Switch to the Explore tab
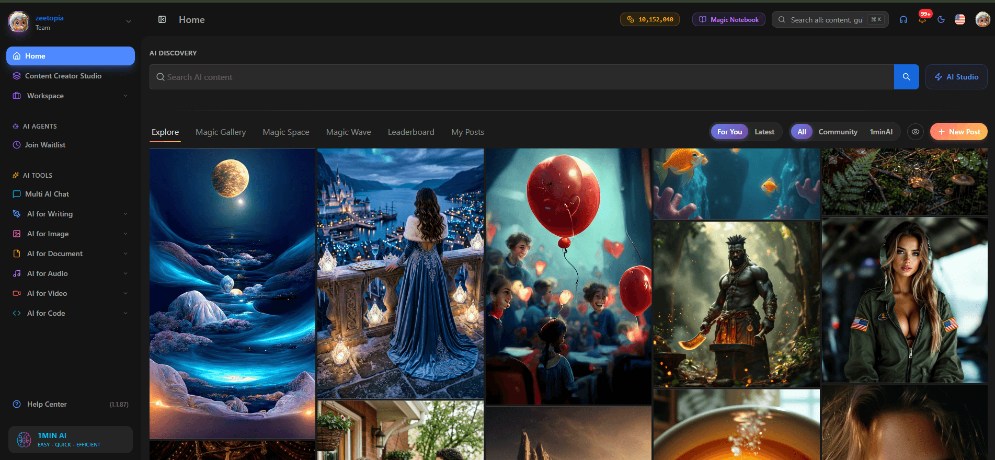The width and height of the screenshot is (995, 460). [165, 132]
